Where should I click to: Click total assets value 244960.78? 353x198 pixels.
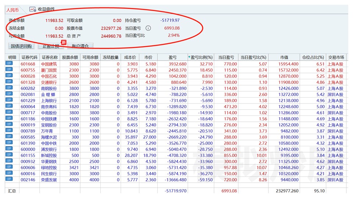[111, 36]
